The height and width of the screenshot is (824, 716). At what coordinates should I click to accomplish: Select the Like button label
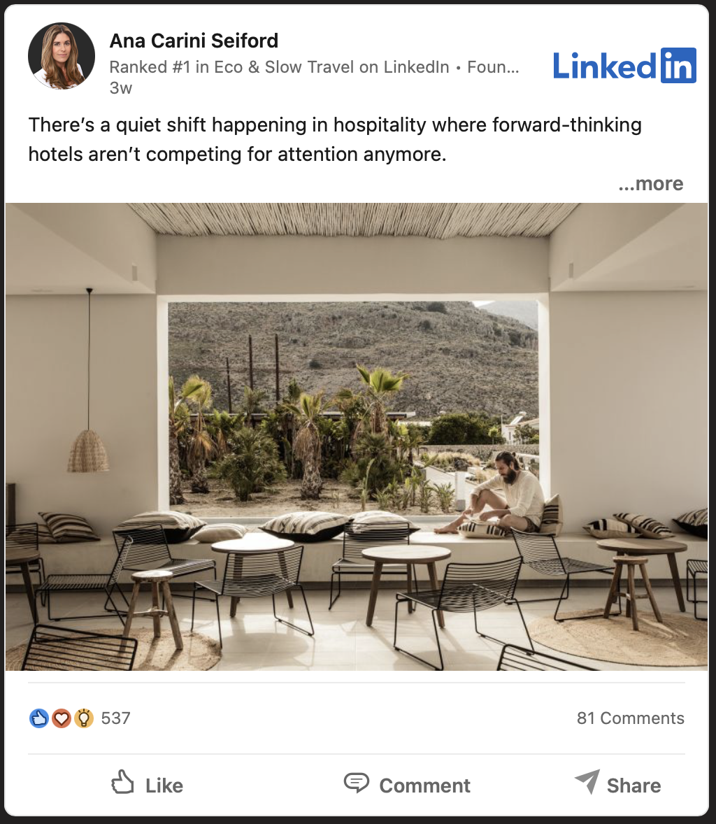(164, 786)
